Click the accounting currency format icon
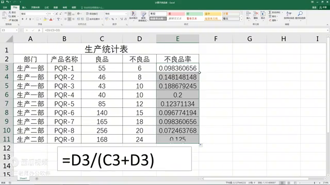This screenshot has width=330, height=185. pyautogui.click(x=107, y=19)
